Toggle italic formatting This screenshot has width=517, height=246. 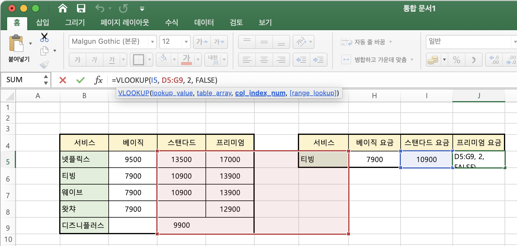95,60
